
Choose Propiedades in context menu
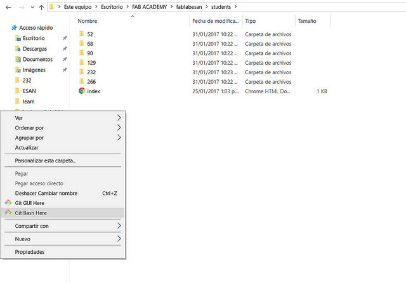(63, 252)
